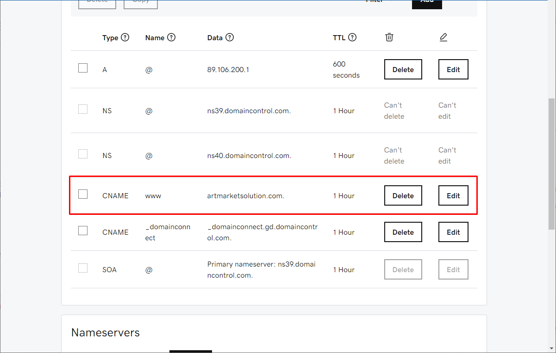Click Can't delete text in ns39 row
This screenshot has height=353, width=556.
[x=394, y=111]
